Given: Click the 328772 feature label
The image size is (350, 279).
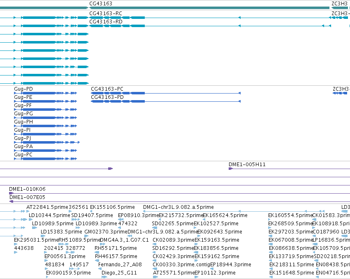Looking at the screenshot, I should 75,248.
